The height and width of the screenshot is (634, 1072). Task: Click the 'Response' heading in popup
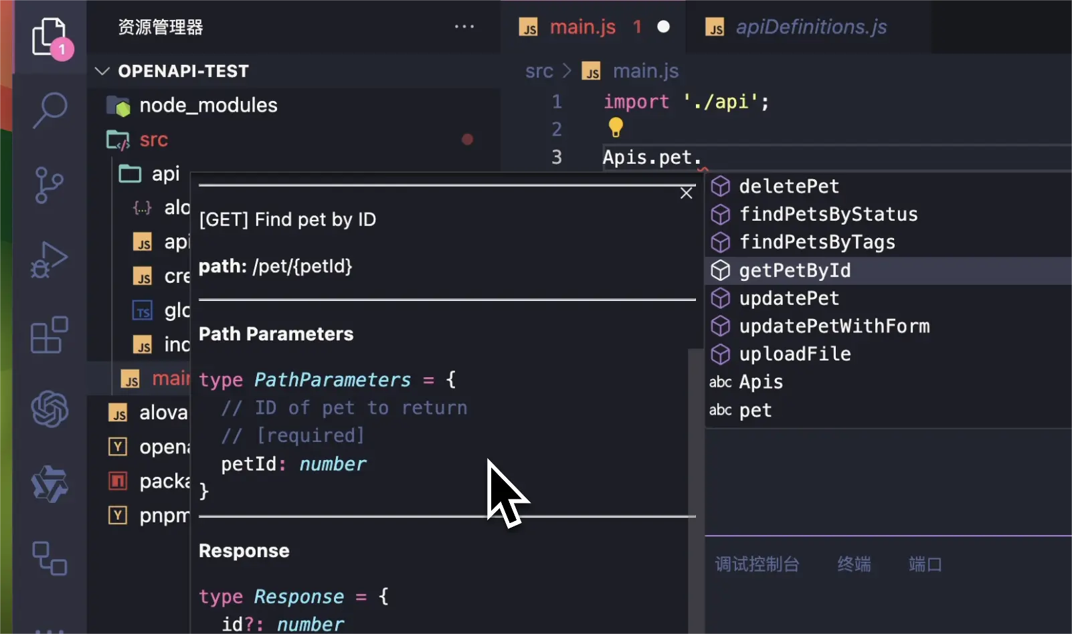(x=244, y=550)
